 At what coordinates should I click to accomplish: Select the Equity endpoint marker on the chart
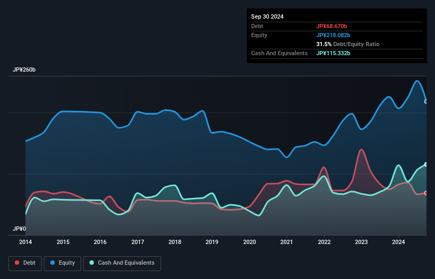point(426,102)
